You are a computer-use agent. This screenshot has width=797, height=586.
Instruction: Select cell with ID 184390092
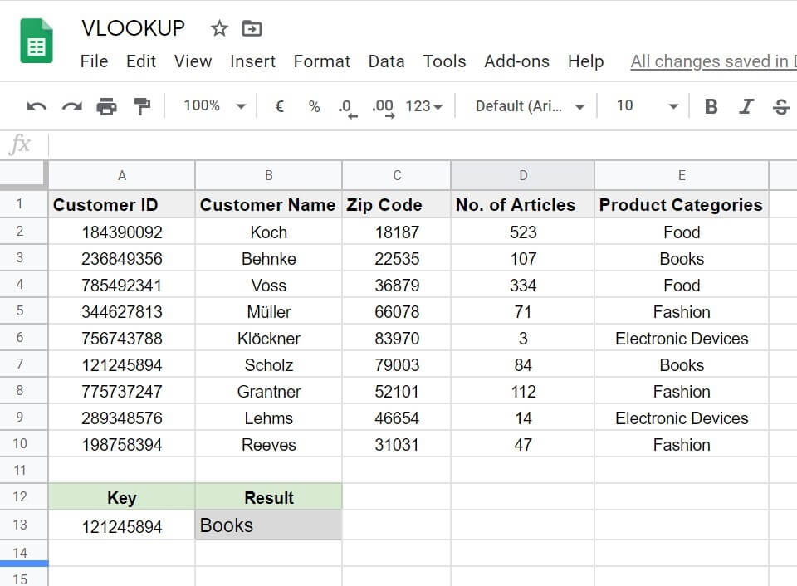[x=122, y=232]
